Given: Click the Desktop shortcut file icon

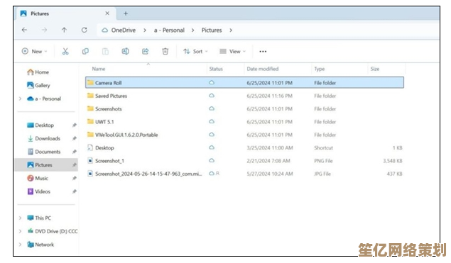Looking at the screenshot, I should click(90, 147).
